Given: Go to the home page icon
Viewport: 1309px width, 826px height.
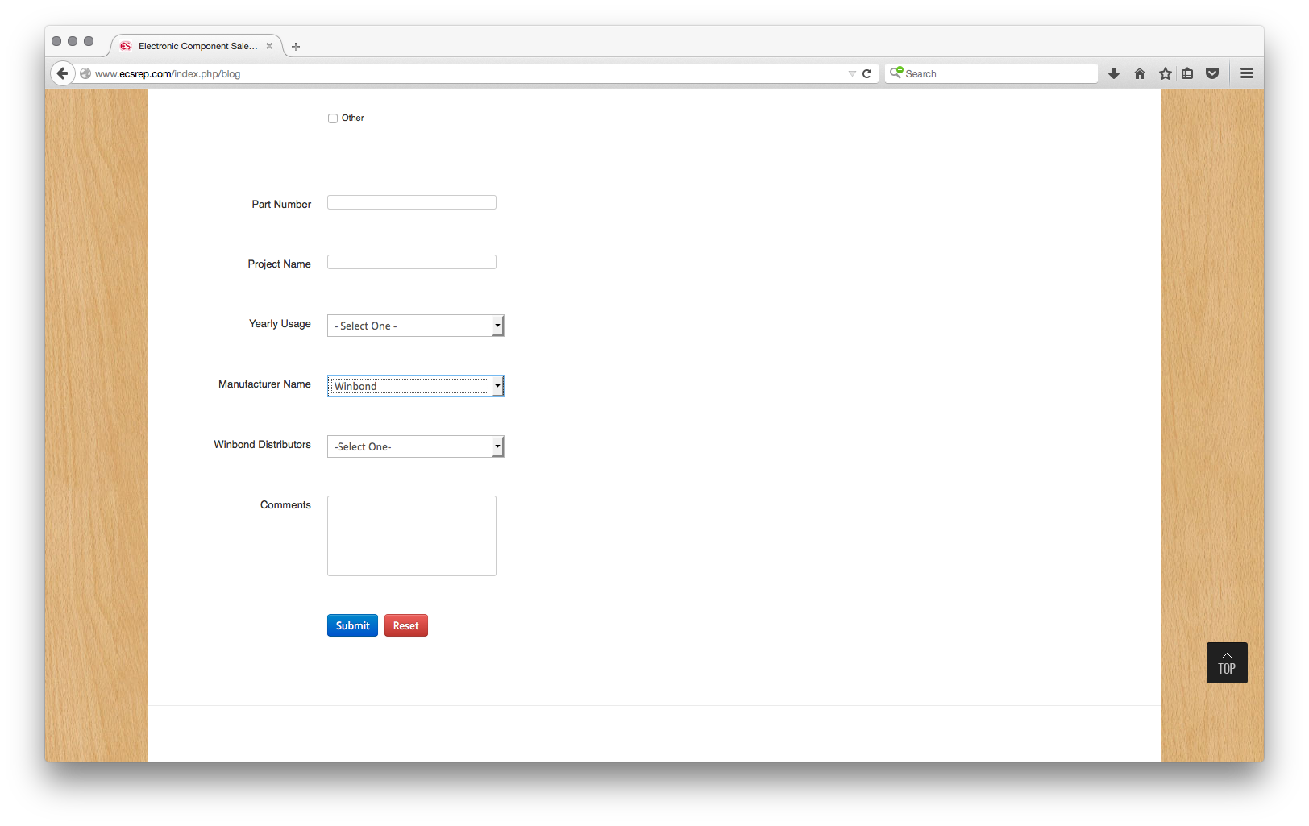Looking at the screenshot, I should (x=1140, y=73).
